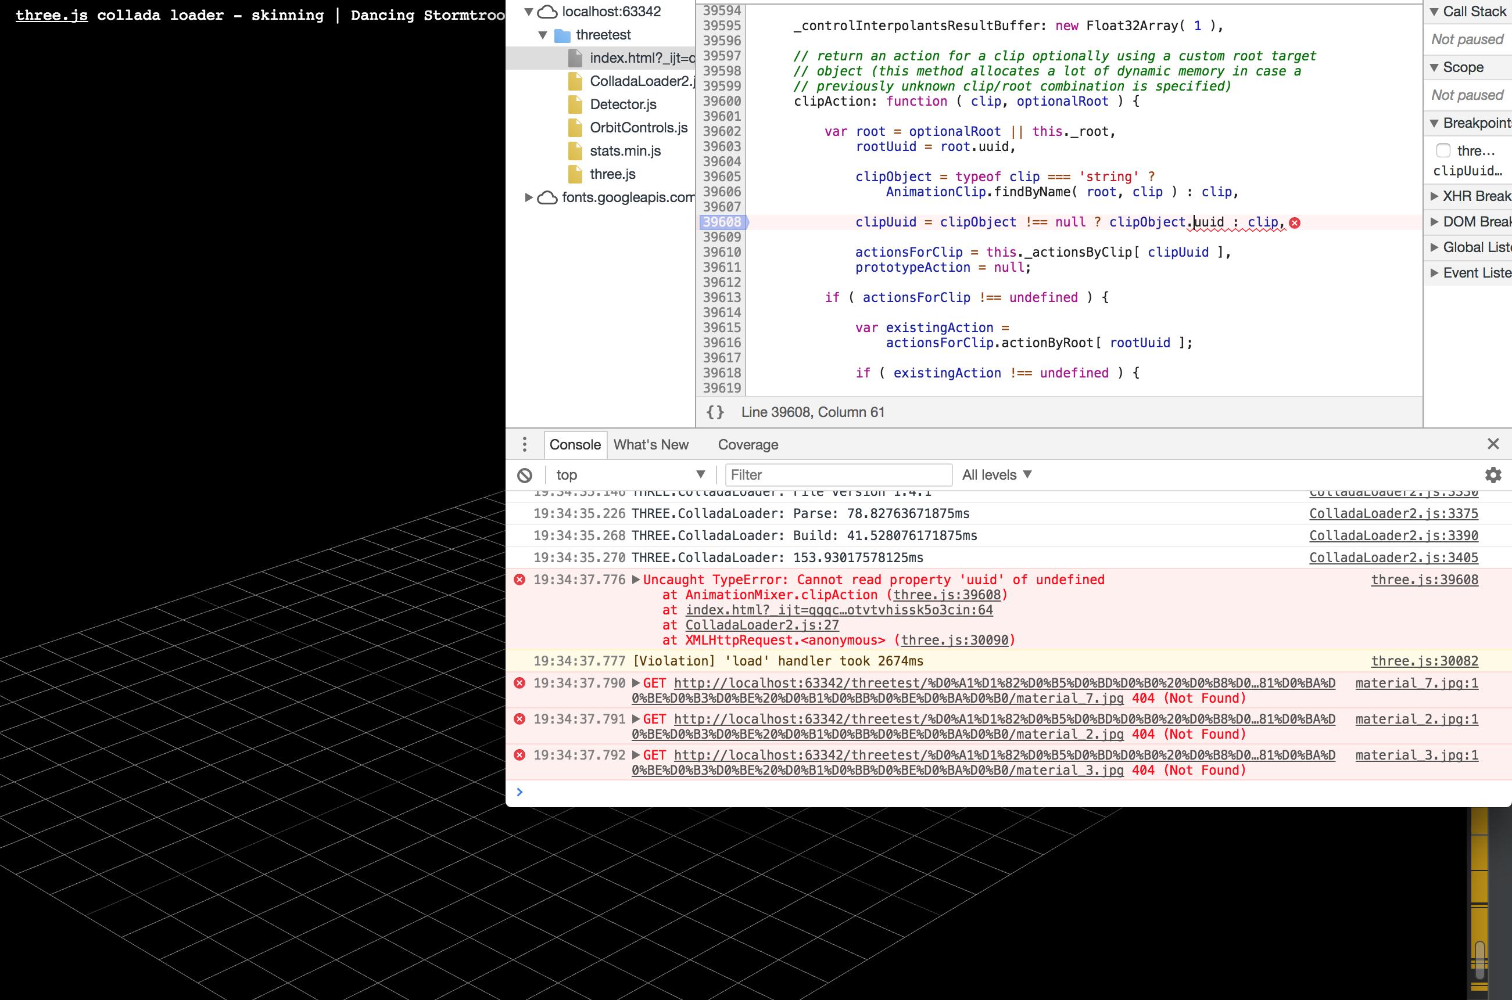This screenshot has width=1512, height=1000.
Task: Switch to the What's New tab
Action: click(651, 444)
